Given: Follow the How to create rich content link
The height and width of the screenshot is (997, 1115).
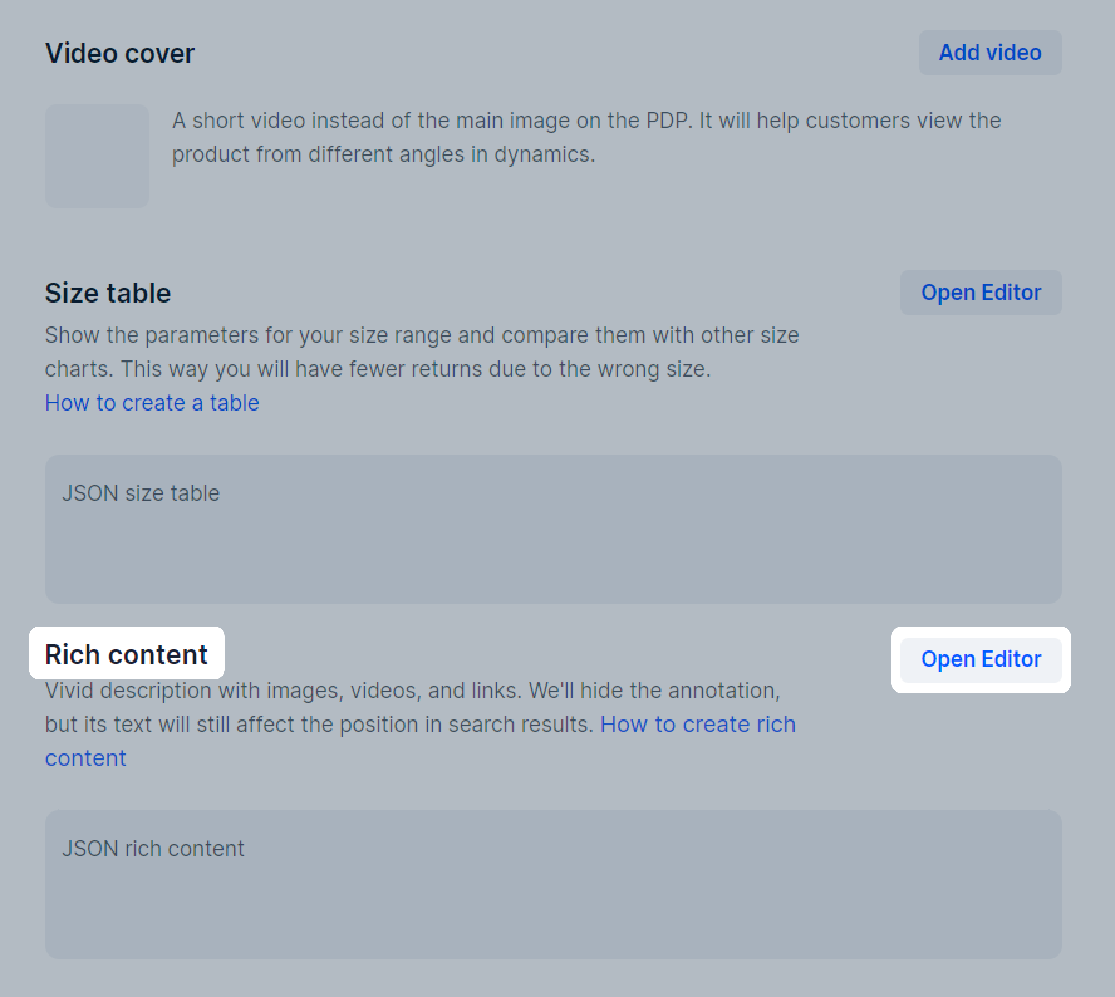Looking at the screenshot, I should (698, 724).
